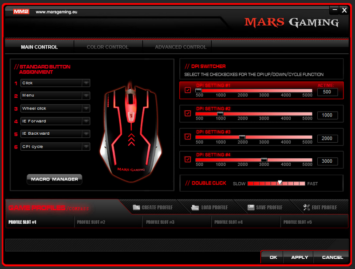Click the Create Profile label
Screen dimensions: 355x269
click(x=157, y=207)
